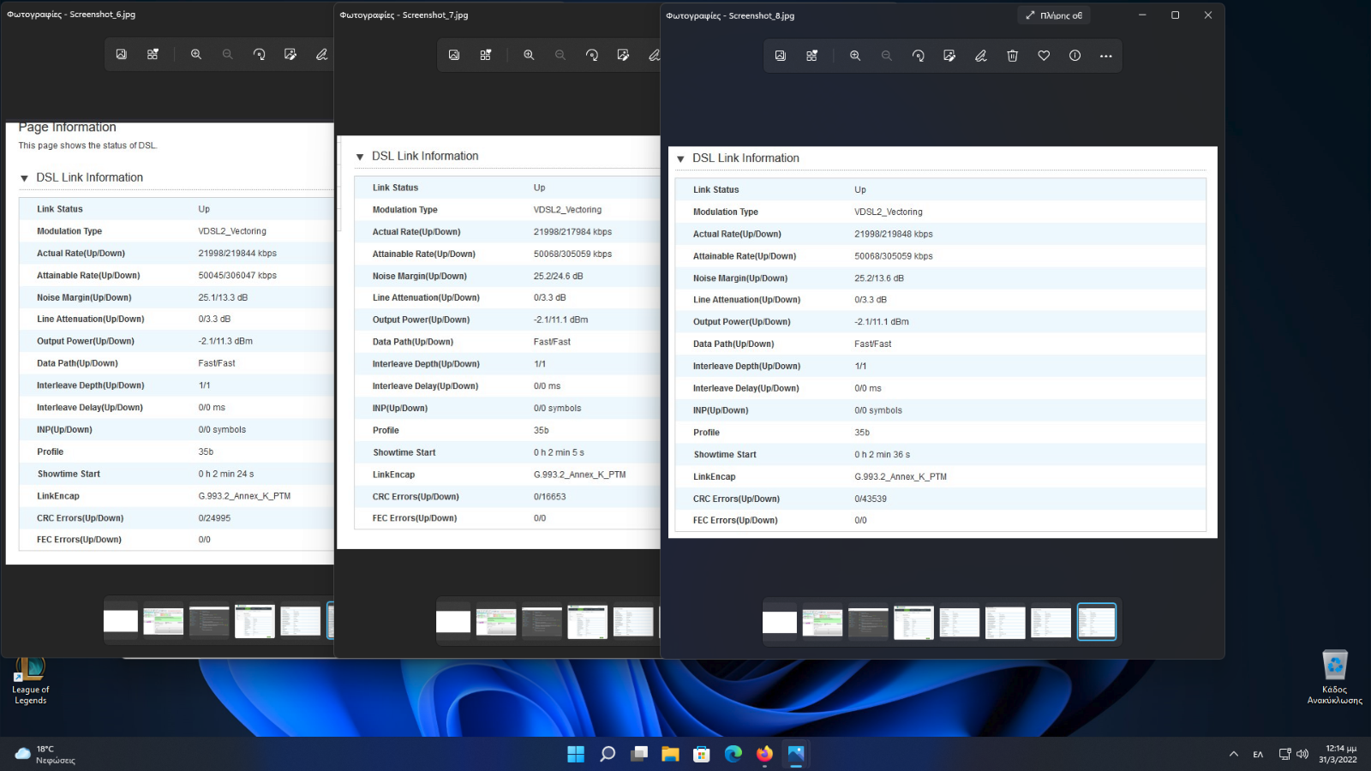This screenshot has height=771, width=1371.
Task: Open the 18°C weather widget
Action: point(45,754)
